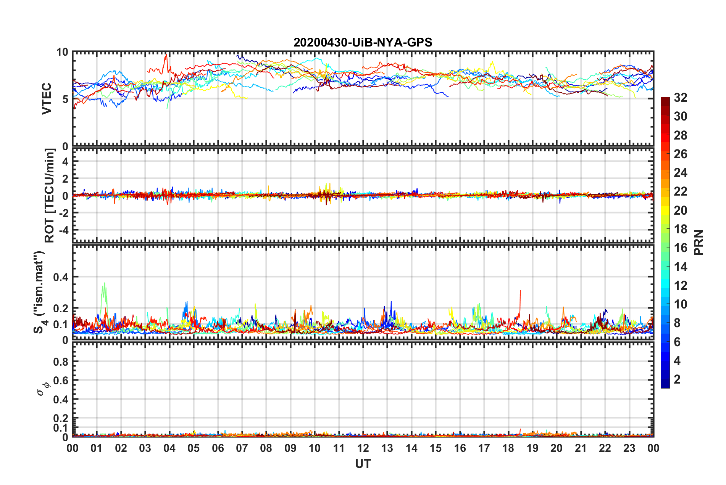Click the ROT panel tick "-4"

click(63, 230)
